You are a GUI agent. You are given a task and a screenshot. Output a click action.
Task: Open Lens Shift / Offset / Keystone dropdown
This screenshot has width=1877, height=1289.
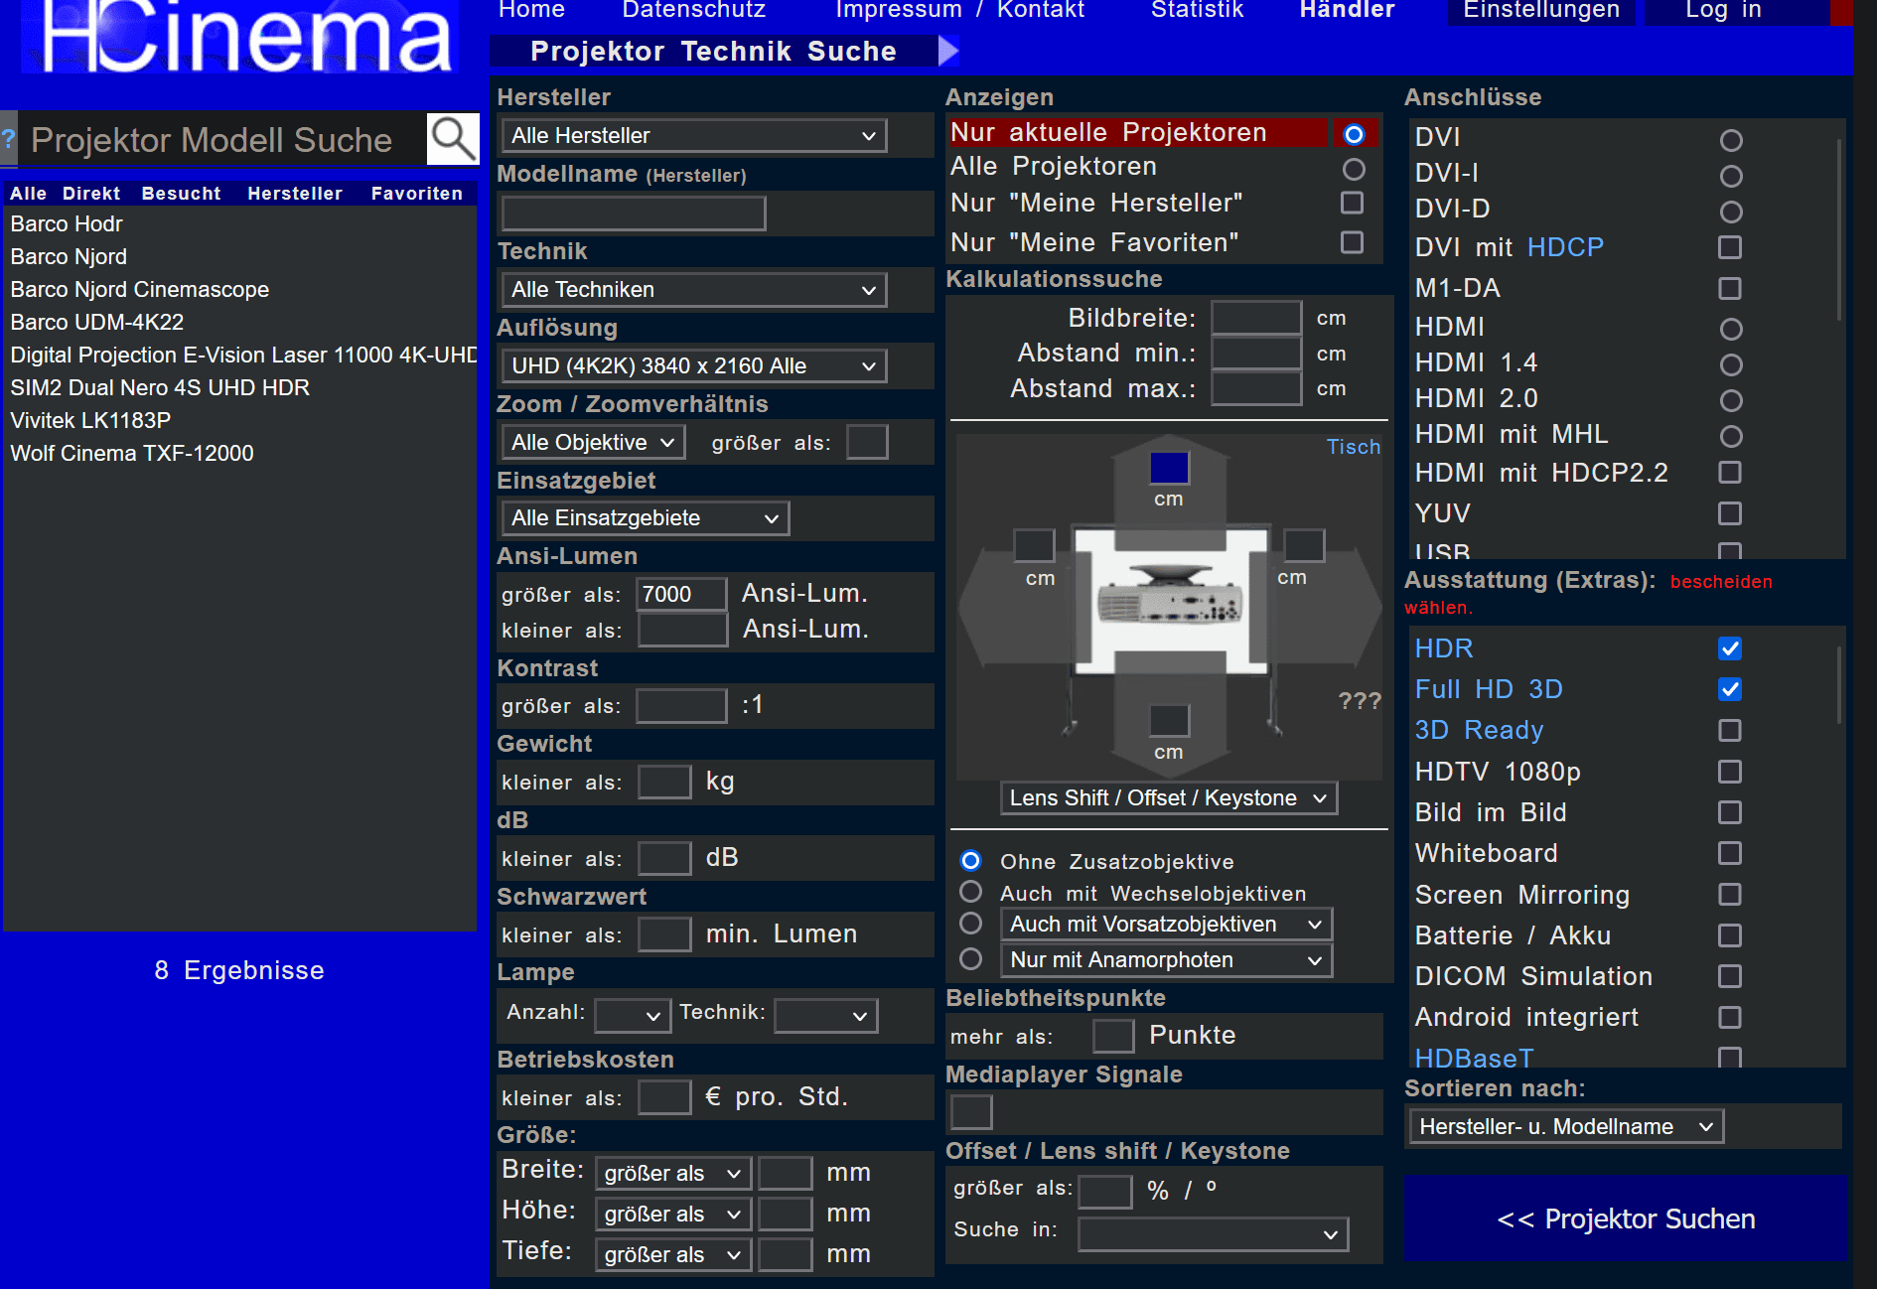(1168, 798)
